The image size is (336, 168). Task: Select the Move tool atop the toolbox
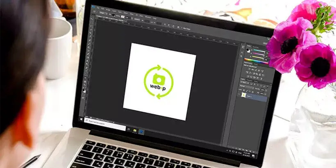(92, 19)
